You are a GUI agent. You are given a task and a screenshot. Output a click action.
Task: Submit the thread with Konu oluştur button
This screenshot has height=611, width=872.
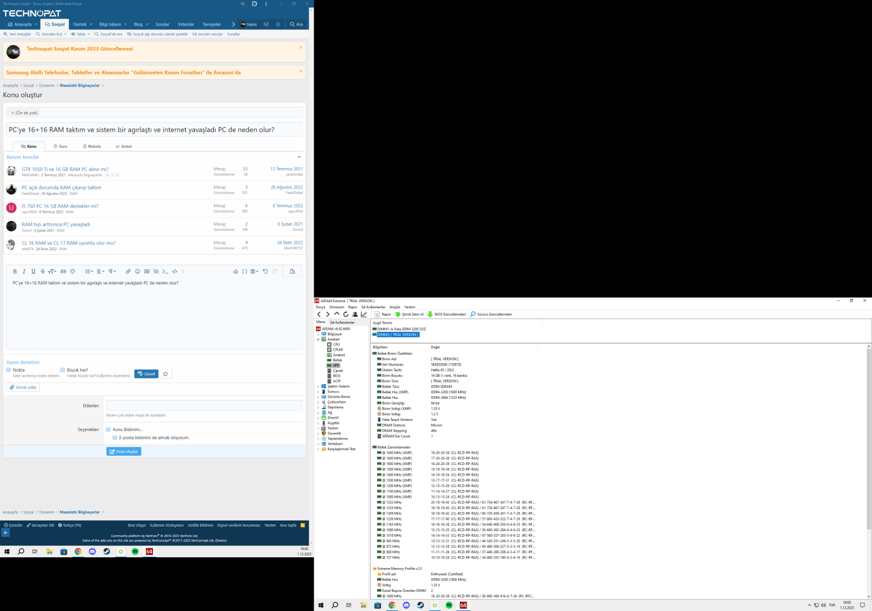coord(124,451)
